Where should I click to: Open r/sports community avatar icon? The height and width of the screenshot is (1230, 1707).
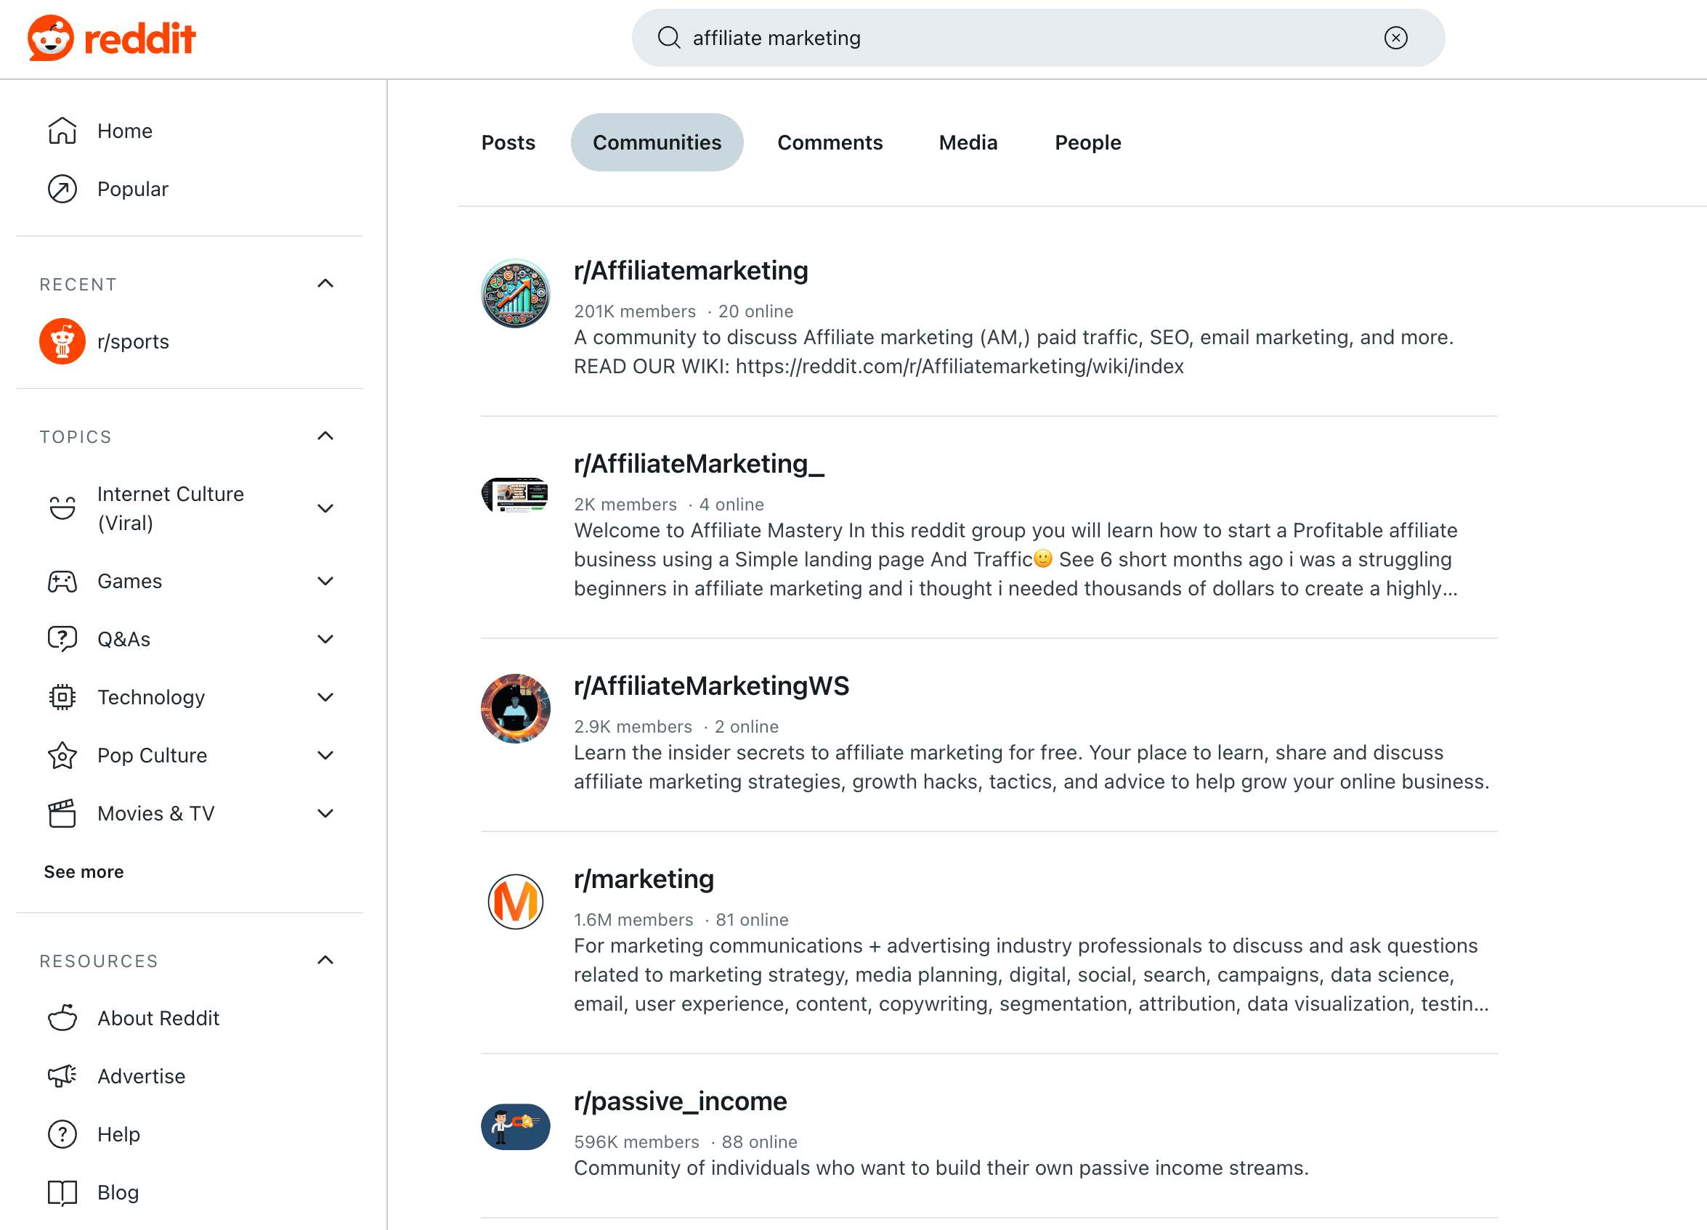click(x=62, y=341)
